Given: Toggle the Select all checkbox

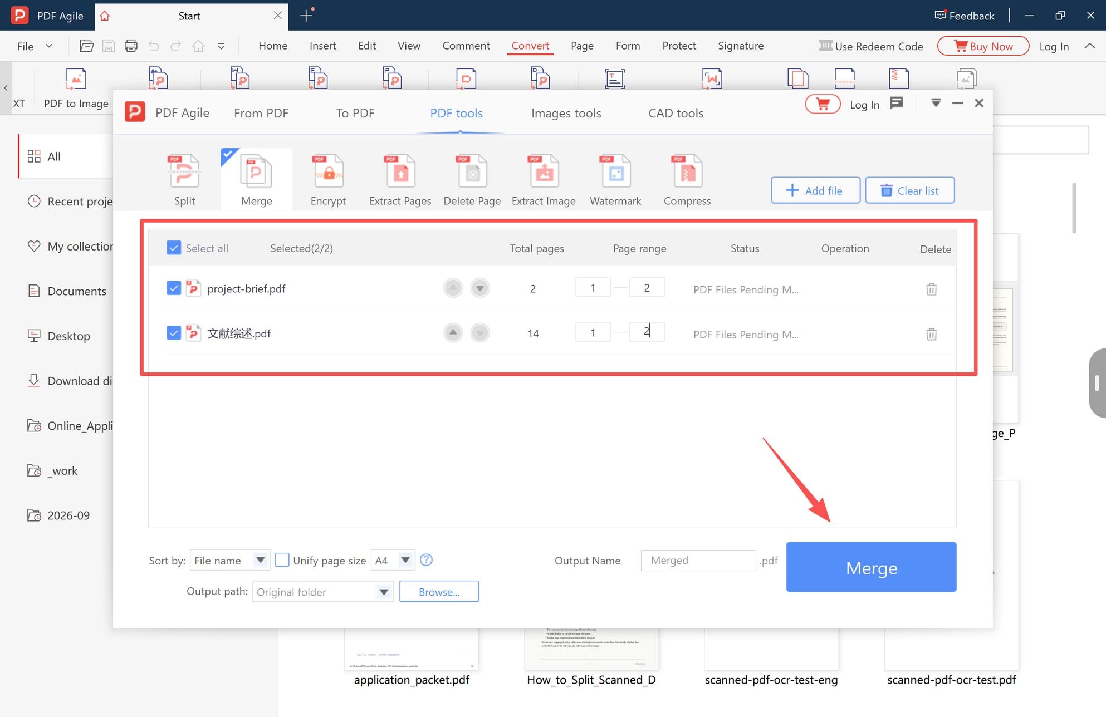Looking at the screenshot, I should 174,248.
